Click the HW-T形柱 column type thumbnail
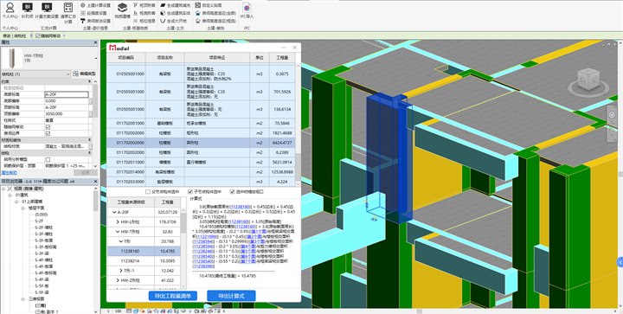This screenshot has height=314, width=623. 12,58
